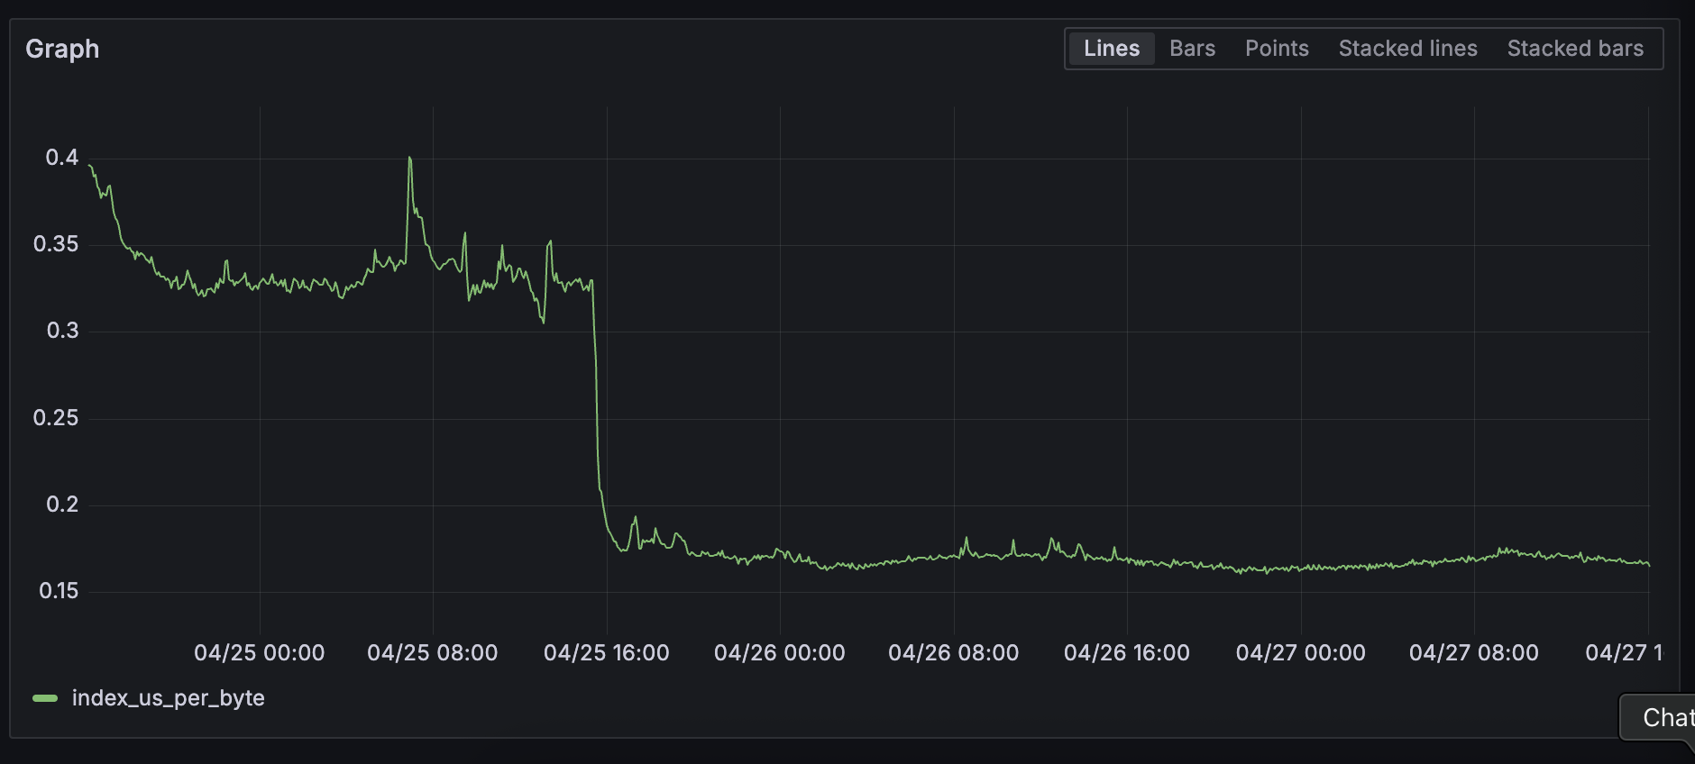
Task: Click the 04/25 00:00 x-axis label
Action: click(260, 652)
